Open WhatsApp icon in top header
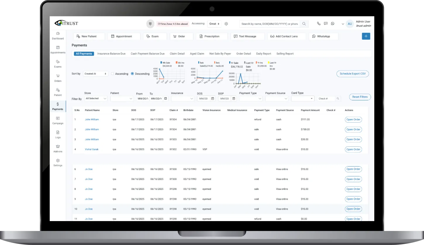The image size is (424, 245). pyautogui.click(x=332, y=24)
